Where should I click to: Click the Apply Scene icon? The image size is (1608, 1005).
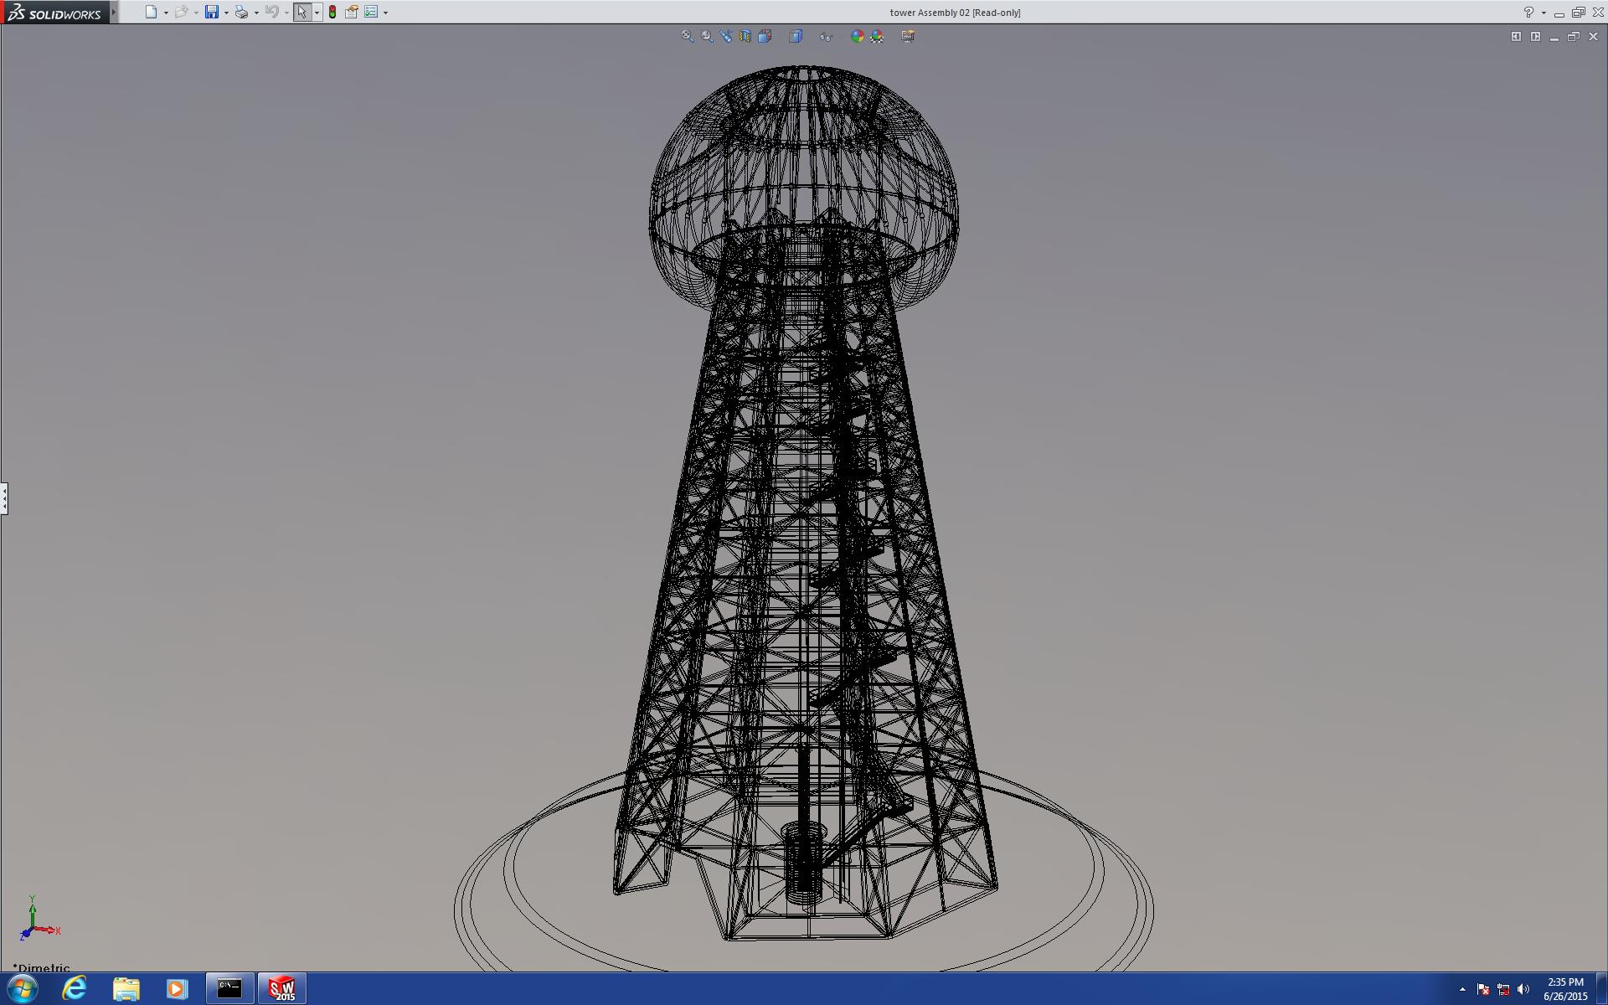(x=877, y=36)
